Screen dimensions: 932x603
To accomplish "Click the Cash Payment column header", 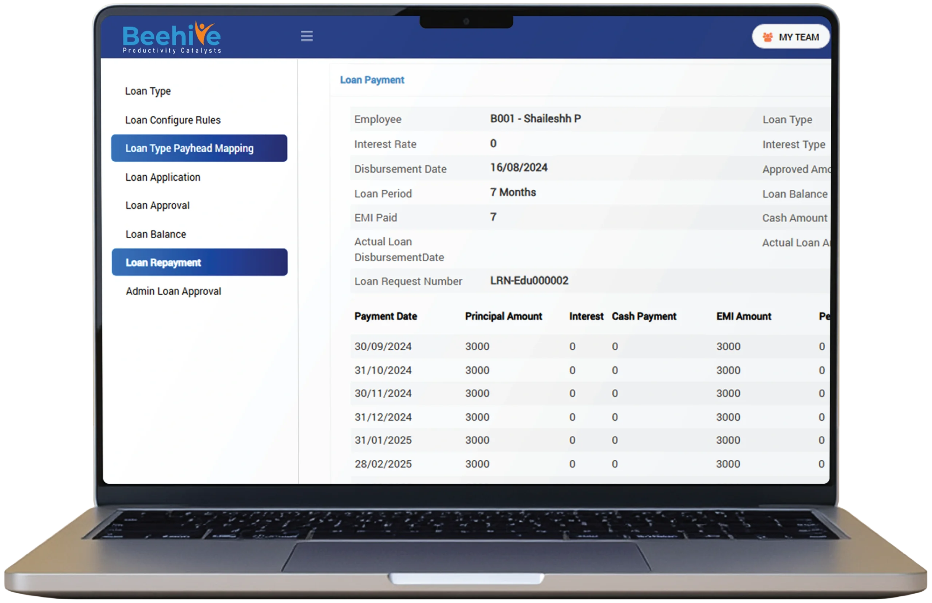I will coord(644,316).
